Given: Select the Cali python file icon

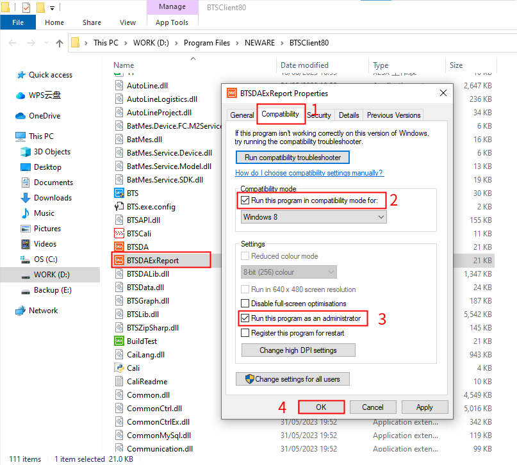Looking at the screenshot, I should [x=119, y=368].
